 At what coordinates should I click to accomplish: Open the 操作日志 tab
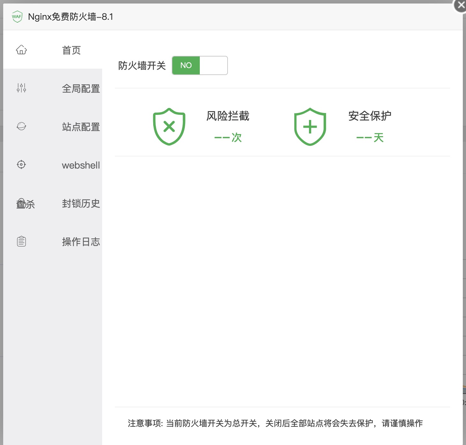[x=53, y=241]
